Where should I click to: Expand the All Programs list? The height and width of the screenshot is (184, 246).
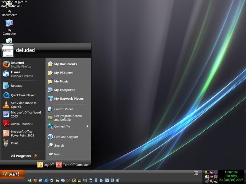pos(24,156)
